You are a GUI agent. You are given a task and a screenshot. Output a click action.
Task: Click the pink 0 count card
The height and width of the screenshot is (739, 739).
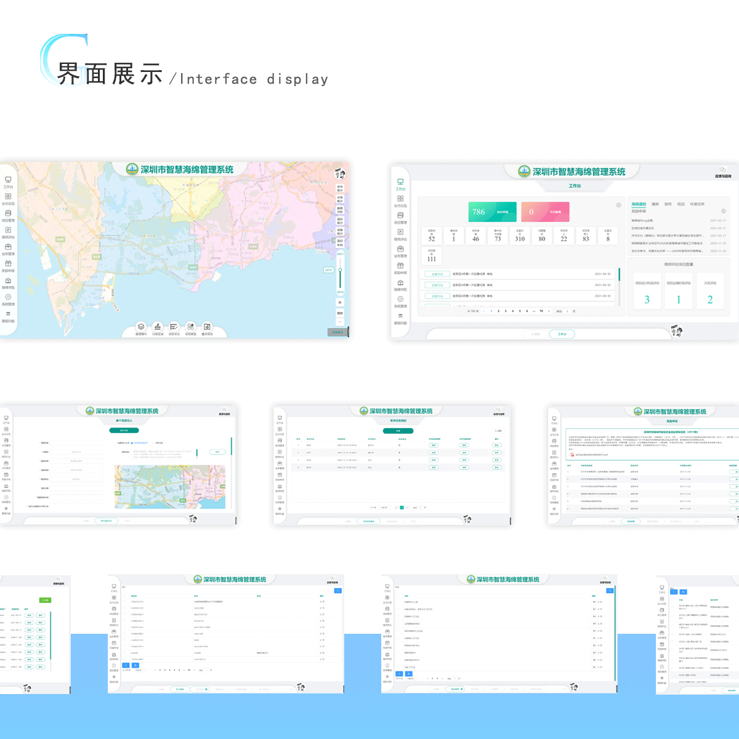[545, 212]
